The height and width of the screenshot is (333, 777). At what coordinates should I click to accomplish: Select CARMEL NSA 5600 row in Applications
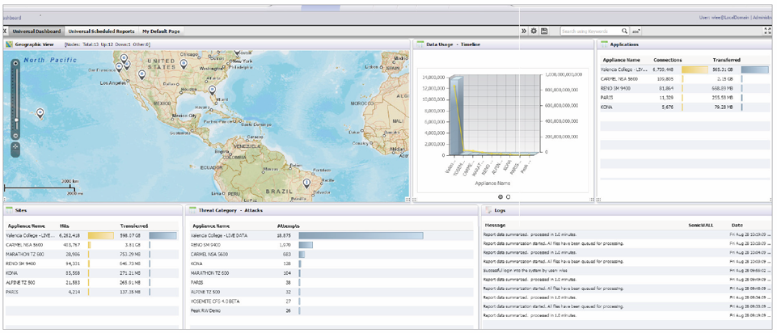point(685,78)
